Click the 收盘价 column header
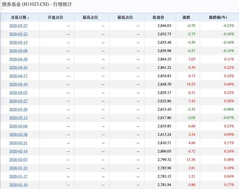Viewport: 239px width, 189px height. [x=158, y=18]
